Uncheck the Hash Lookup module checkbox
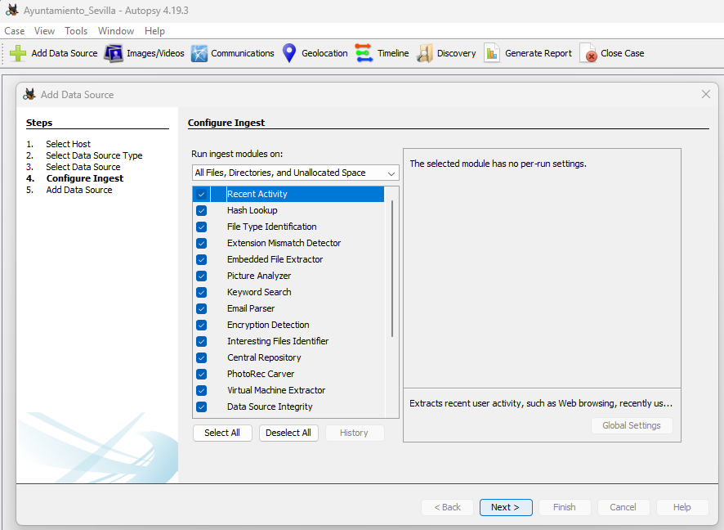This screenshot has width=724, height=530. 201,211
